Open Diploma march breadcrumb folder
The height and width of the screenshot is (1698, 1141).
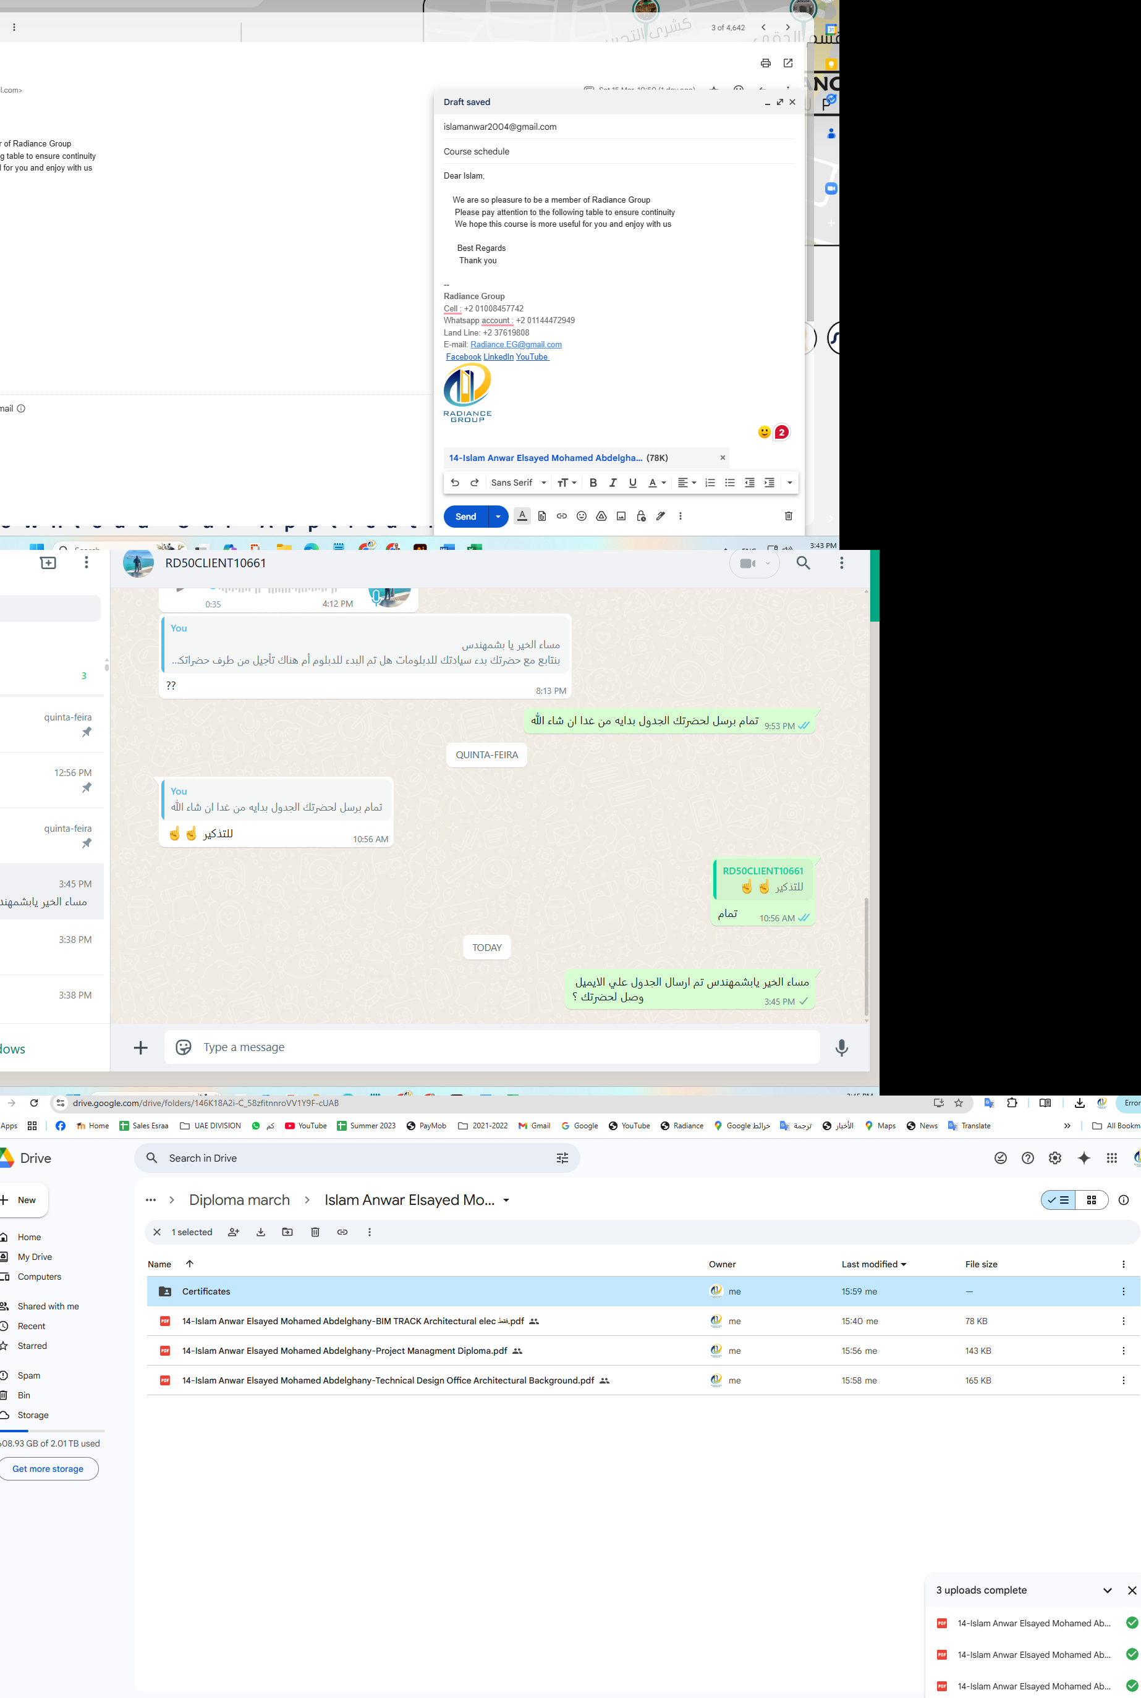coord(239,1201)
